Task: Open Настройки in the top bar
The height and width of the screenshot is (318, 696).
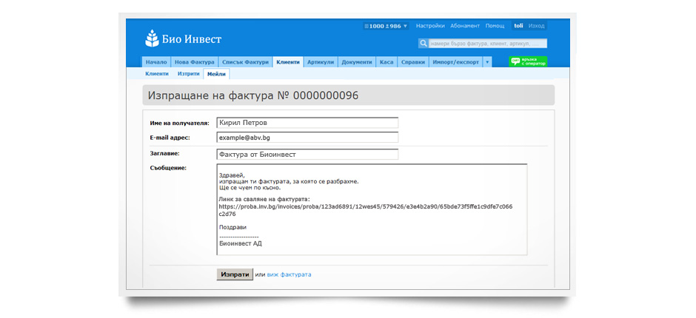Action: (430, 26)
